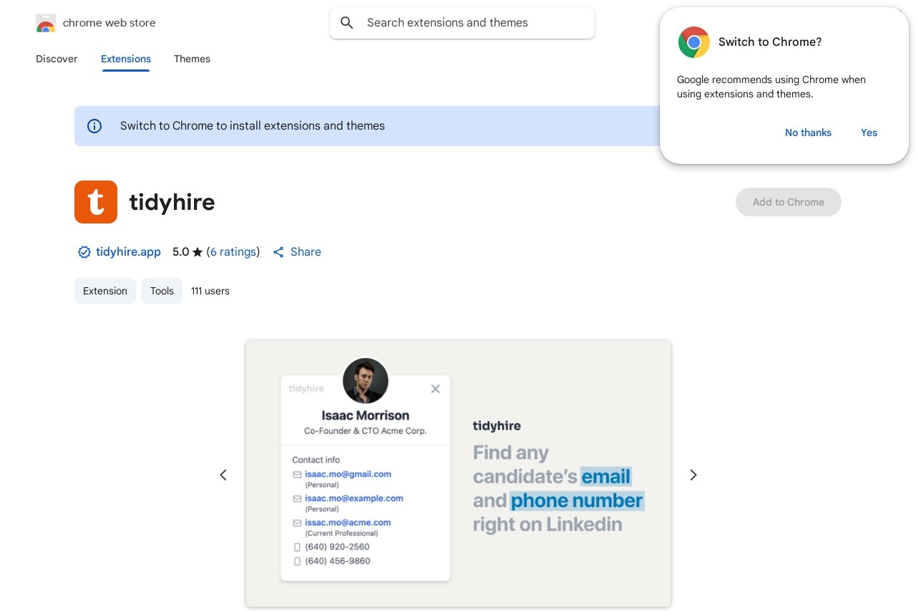Click the tidyhire promo screenshot image

pyautogui.click(x=458, y=473)
